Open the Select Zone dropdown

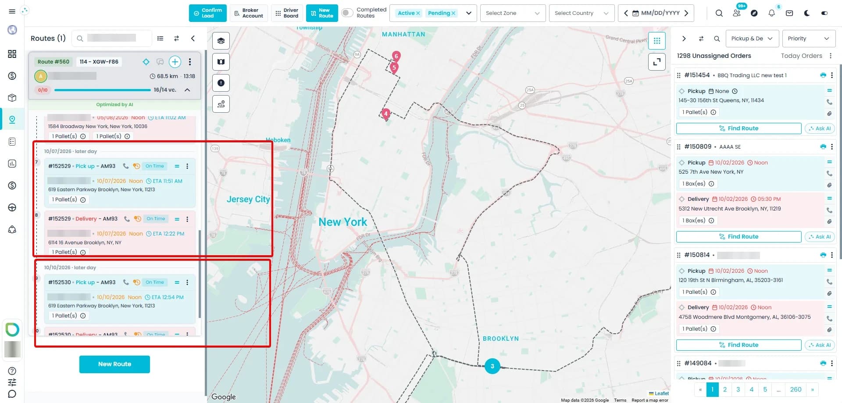click(x=513, y=13)
